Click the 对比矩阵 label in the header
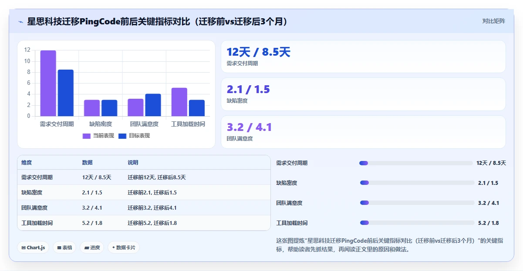523x271 pixels. tap(493, 21)
